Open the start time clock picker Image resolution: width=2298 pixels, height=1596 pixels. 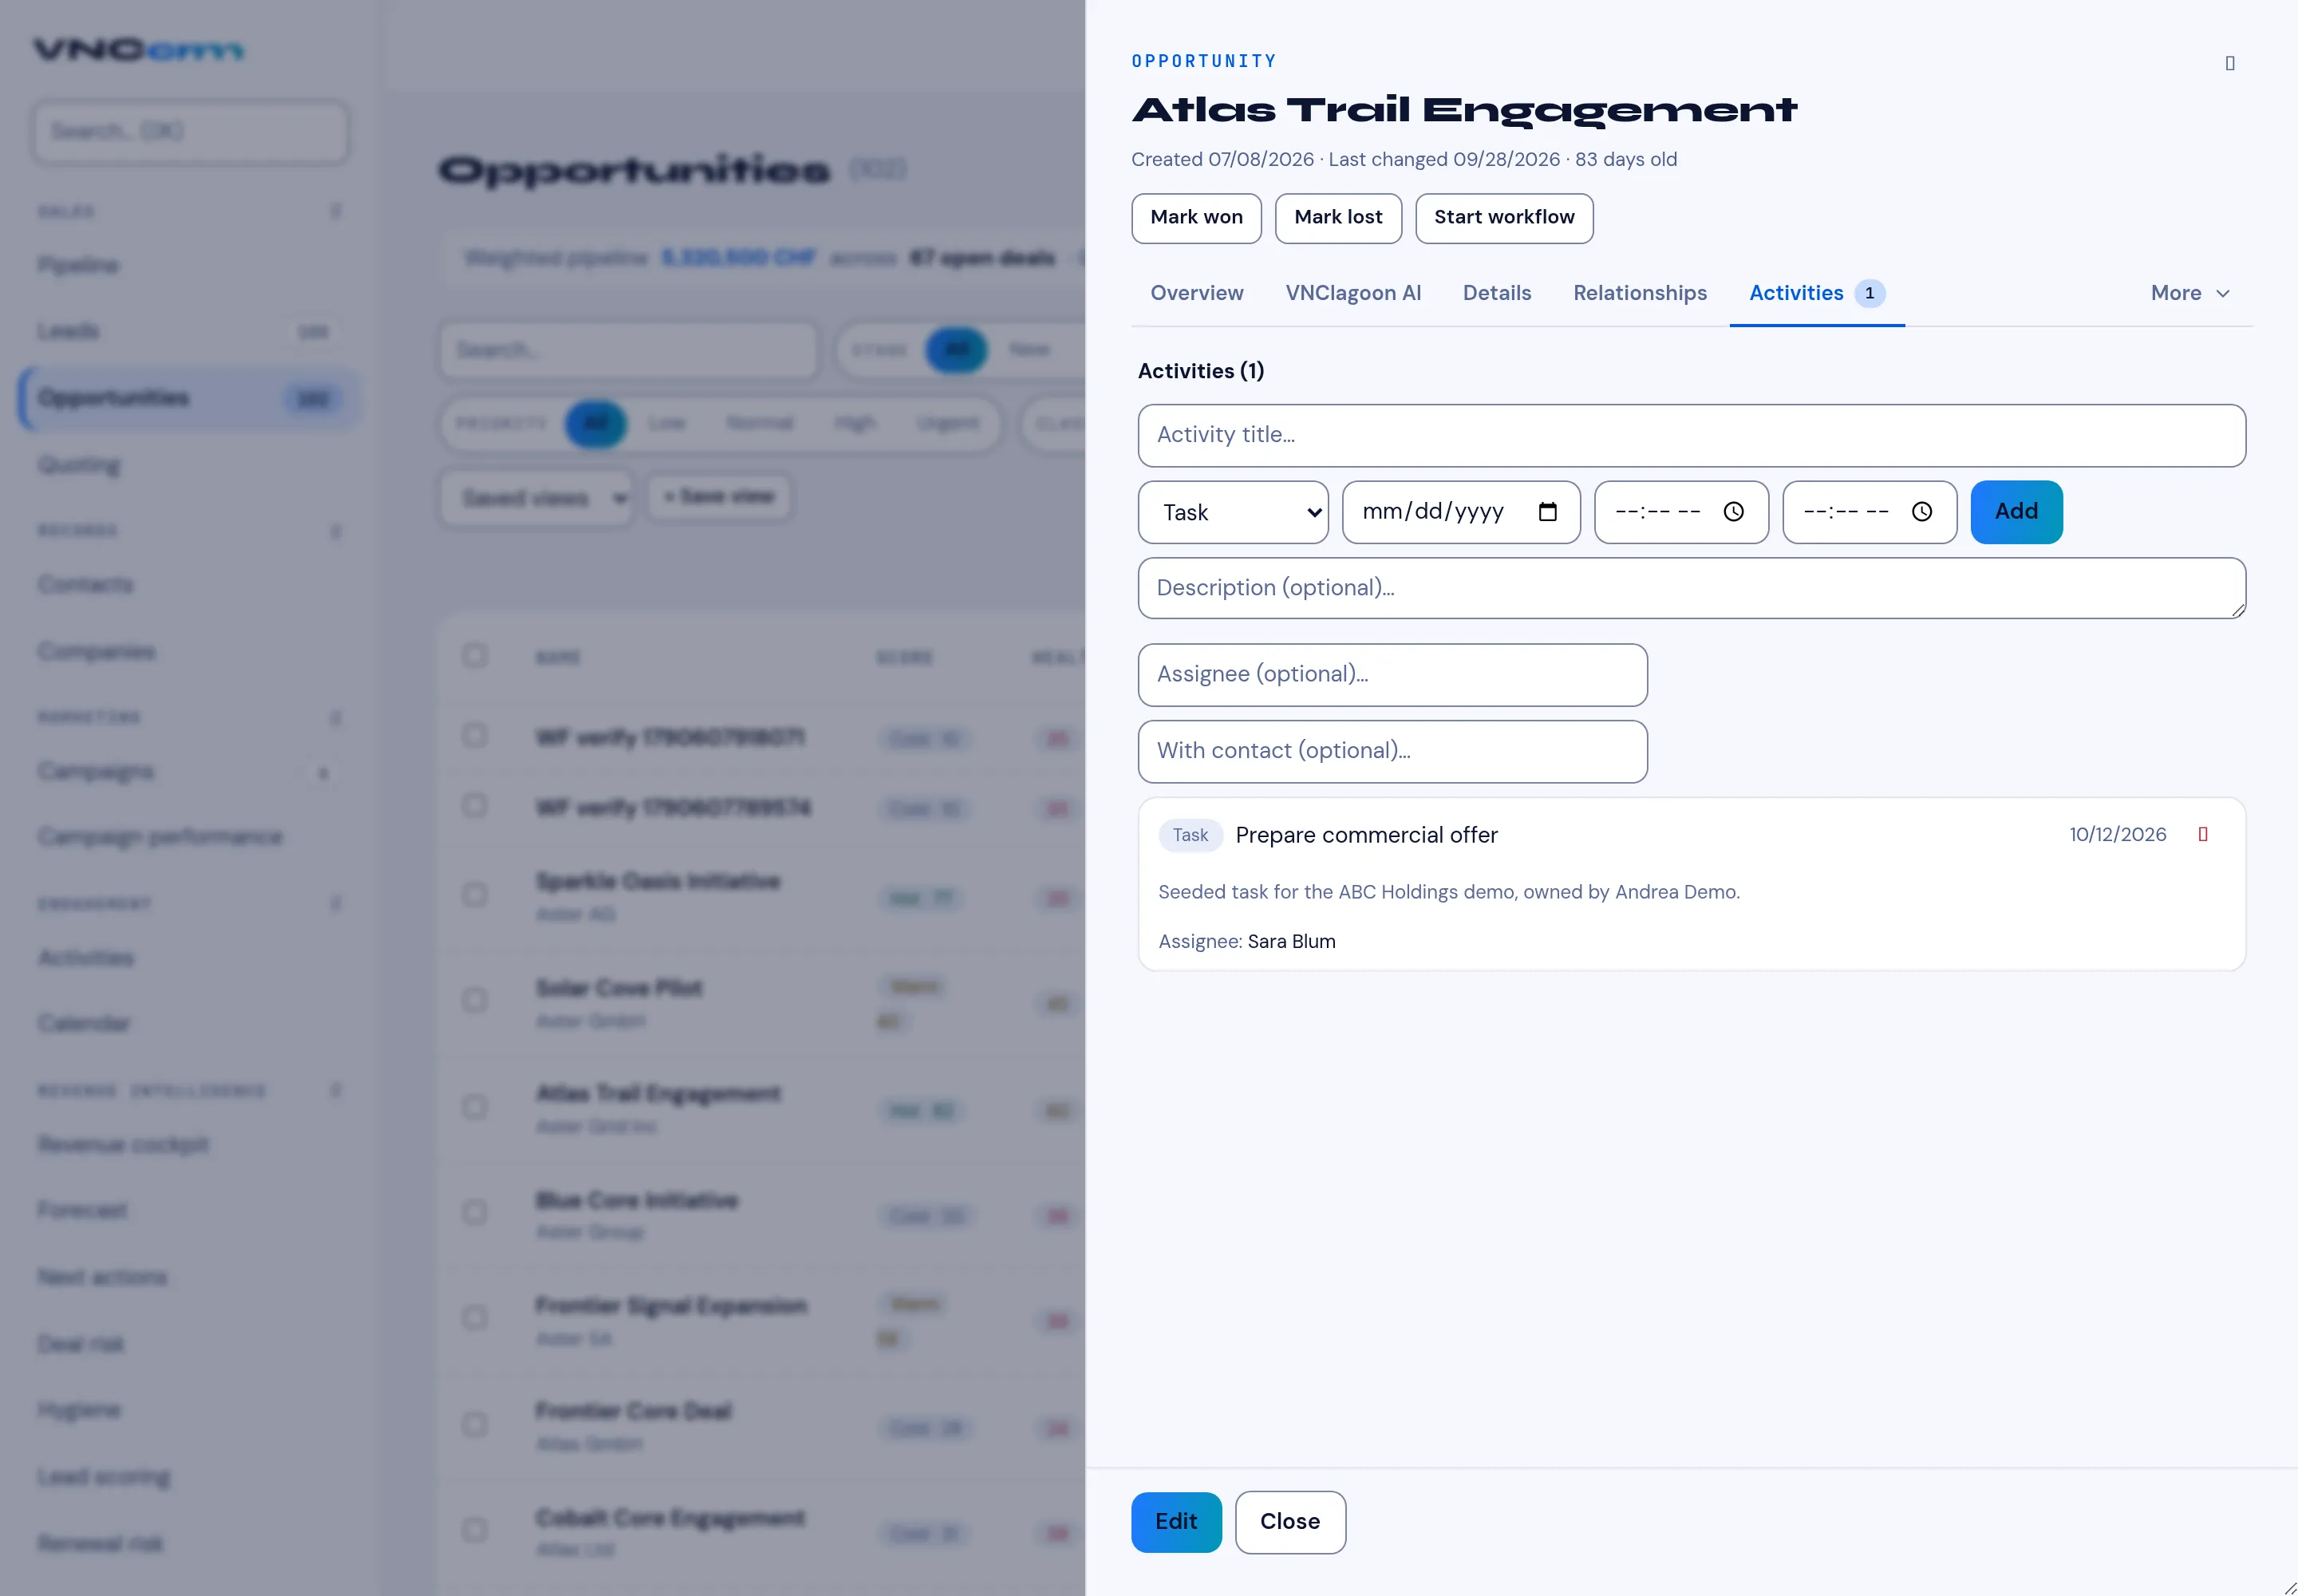[1733, 512]
